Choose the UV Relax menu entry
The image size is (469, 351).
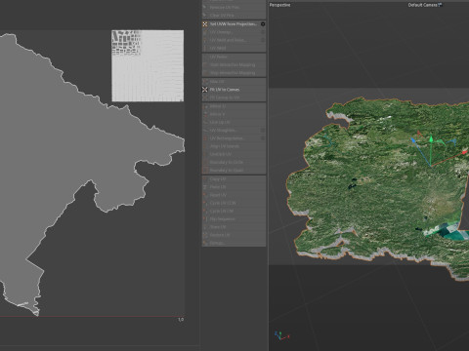(x=234, y=57)
